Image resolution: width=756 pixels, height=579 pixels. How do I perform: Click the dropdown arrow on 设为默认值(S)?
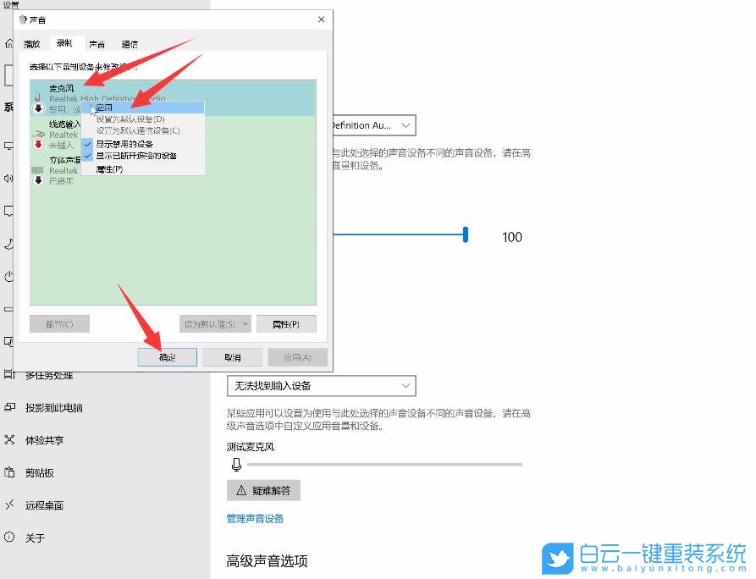246,323
